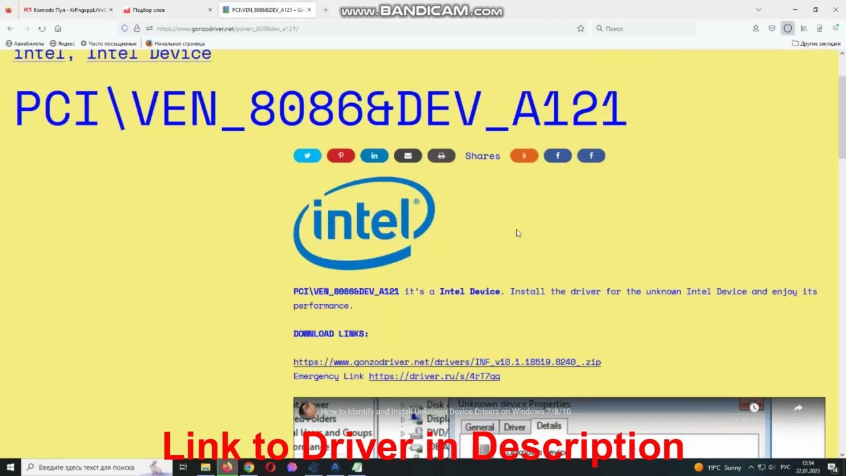Open Авиабилеты bookmark
The image size is (846, 476).
coord(24,44)
